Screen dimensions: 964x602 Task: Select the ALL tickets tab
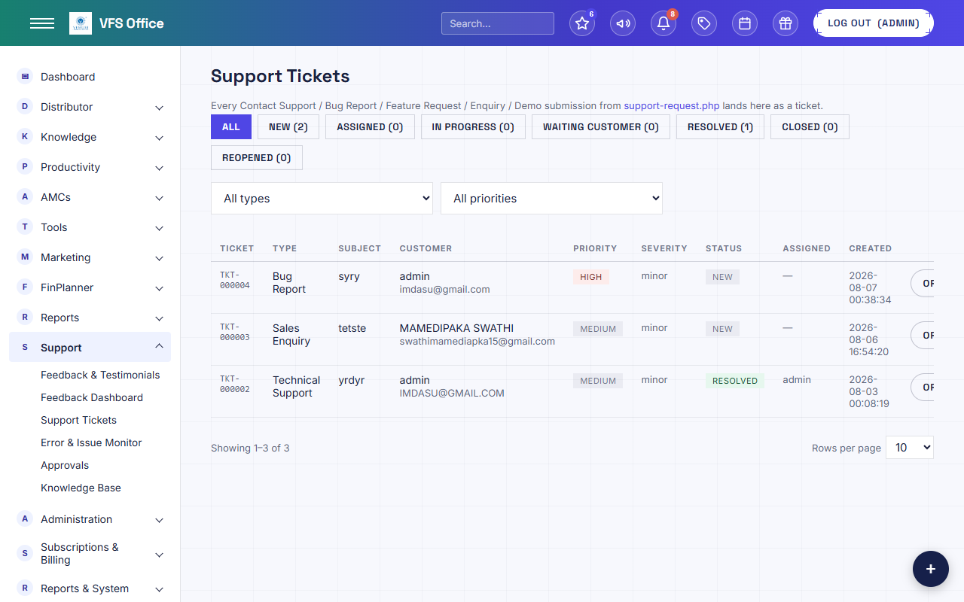pyautogui.click(x=231, y=127)
